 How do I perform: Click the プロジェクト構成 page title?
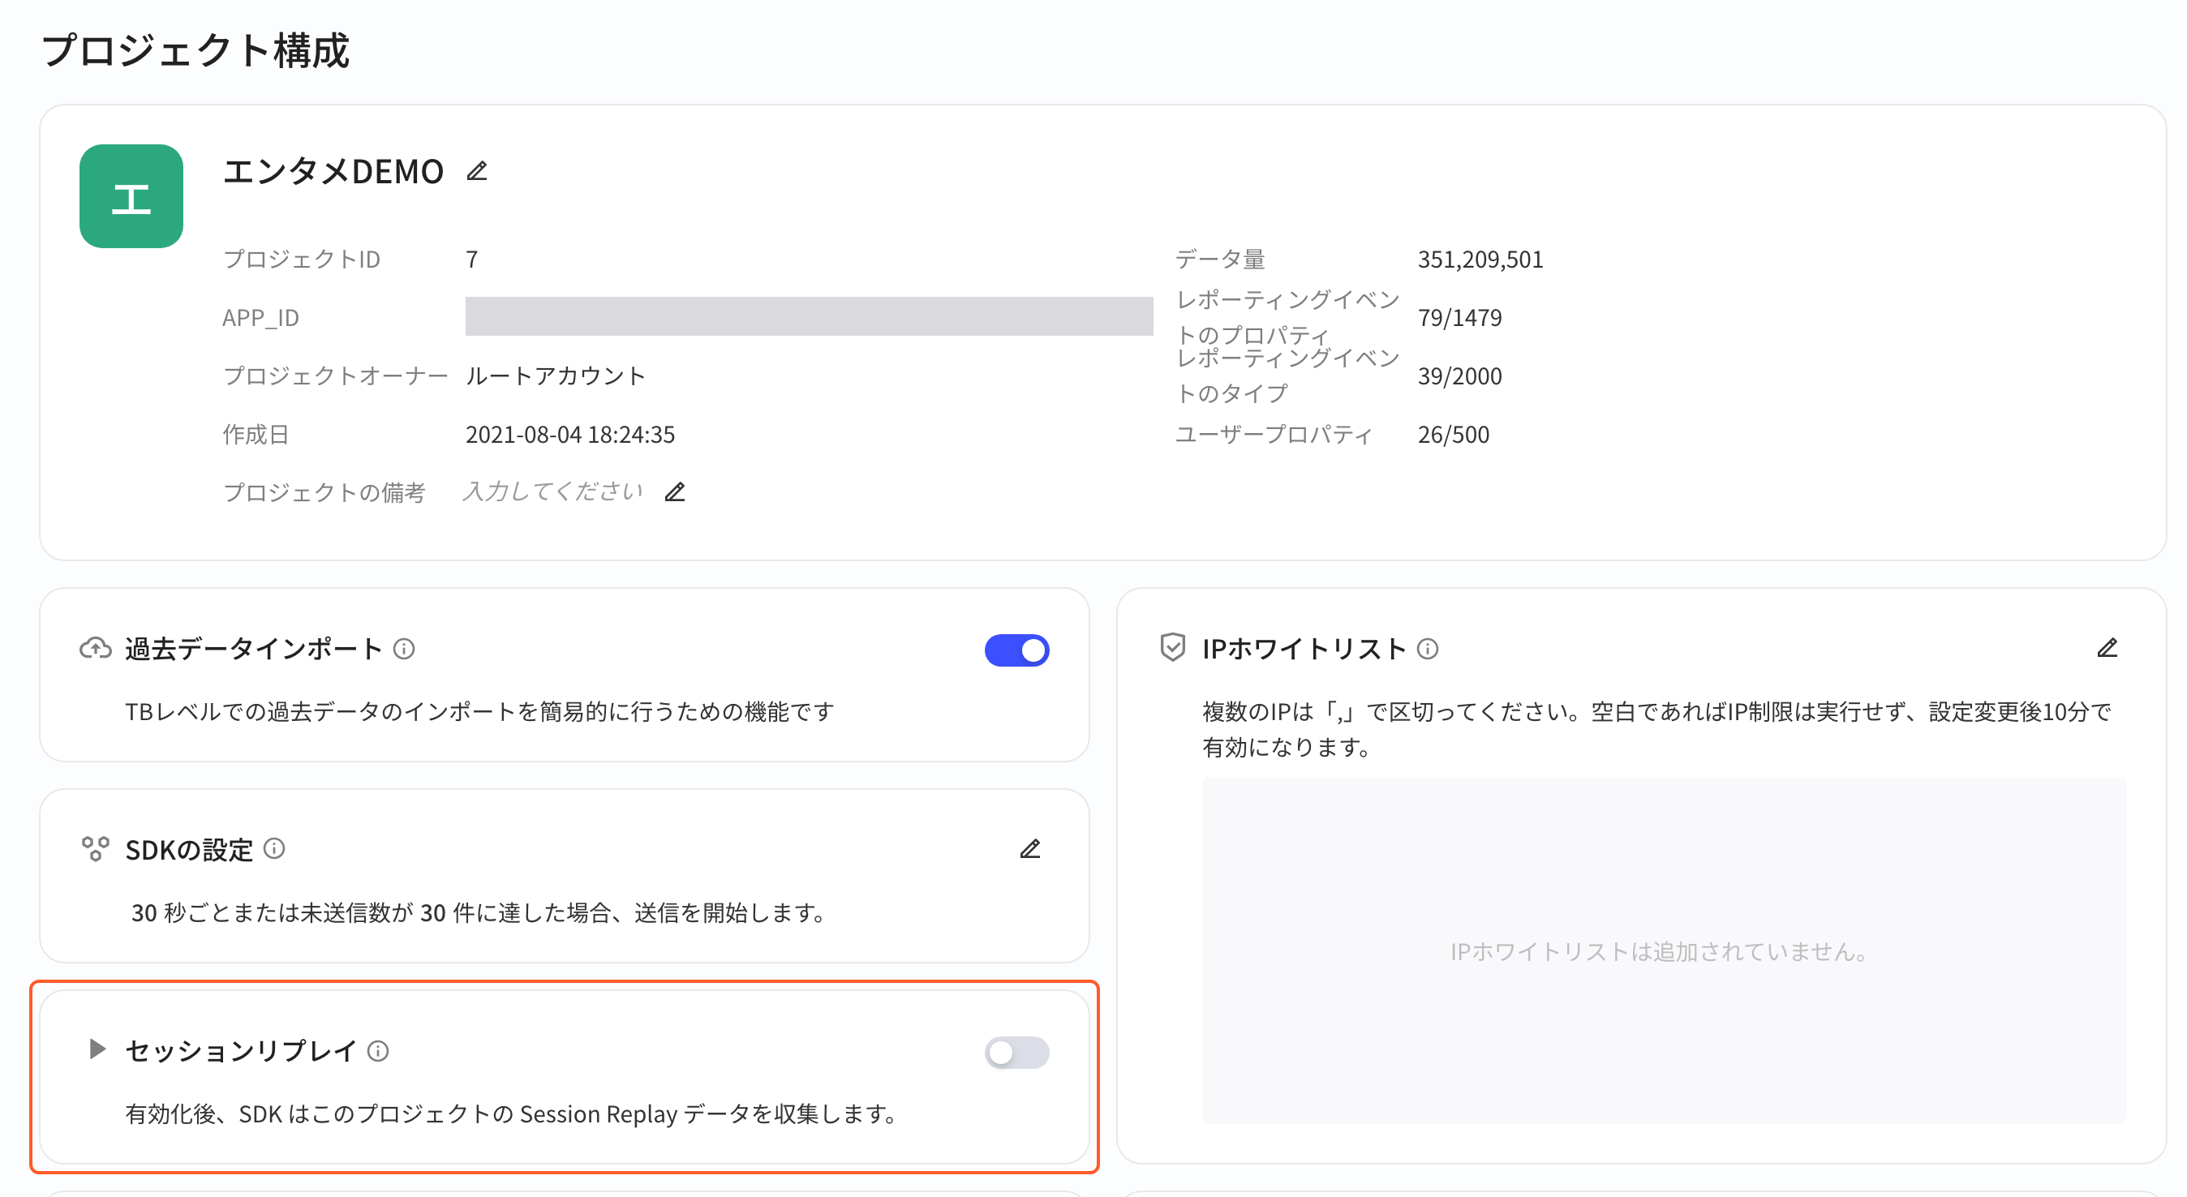[195, 49]
